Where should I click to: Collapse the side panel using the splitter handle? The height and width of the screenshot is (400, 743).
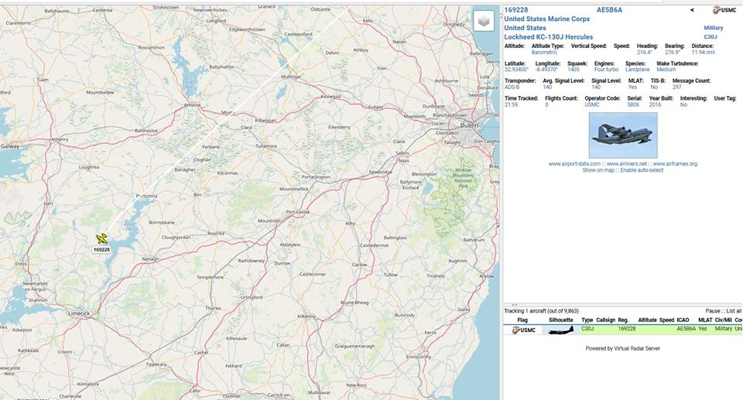tap(501, 15)
